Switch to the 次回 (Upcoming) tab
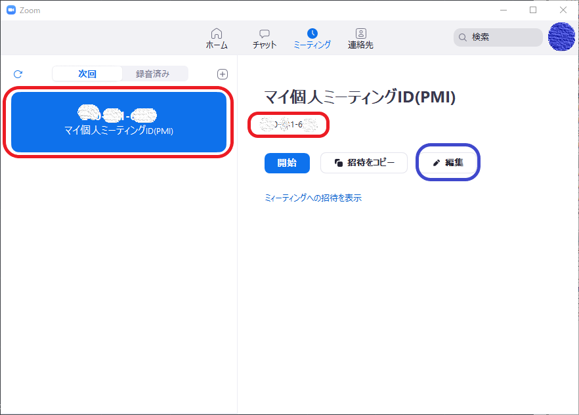The height and width of the screenshot is (415, 579). pos(87,74)
